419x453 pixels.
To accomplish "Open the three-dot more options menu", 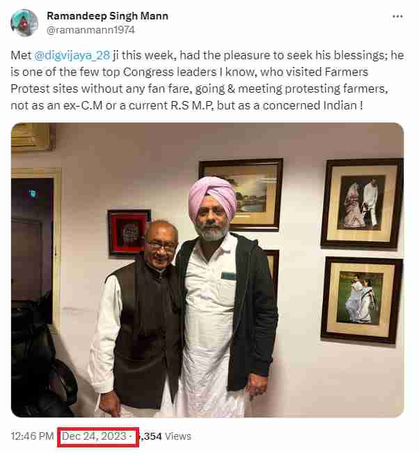I will coord(397,17).
